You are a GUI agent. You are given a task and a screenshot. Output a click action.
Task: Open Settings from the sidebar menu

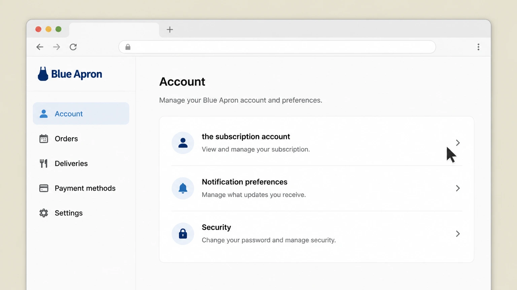point(81,213)
